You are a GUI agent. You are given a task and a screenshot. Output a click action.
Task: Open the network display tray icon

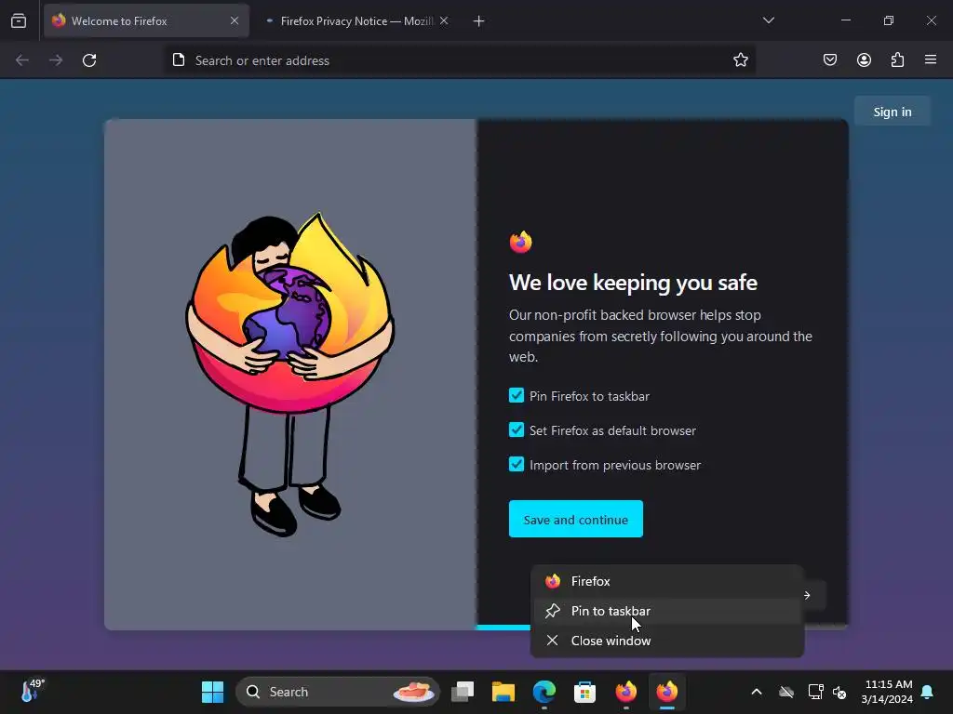pyautogui.click(x=815, y=692)
